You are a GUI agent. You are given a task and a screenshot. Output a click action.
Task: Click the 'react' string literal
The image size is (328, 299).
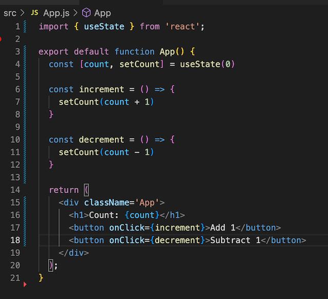point(182,27)
